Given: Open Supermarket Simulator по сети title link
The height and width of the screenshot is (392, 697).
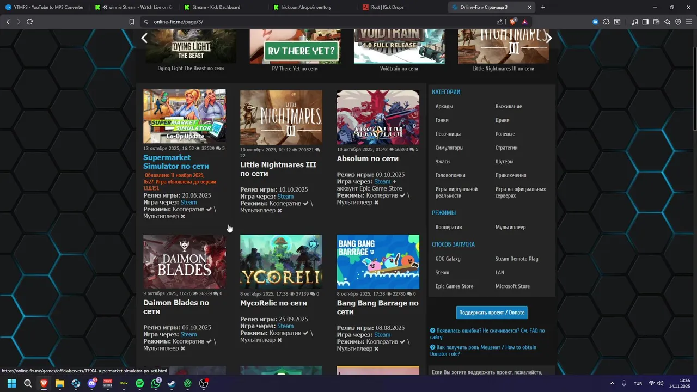Looking at the screenshot, I should coord(176,162).
